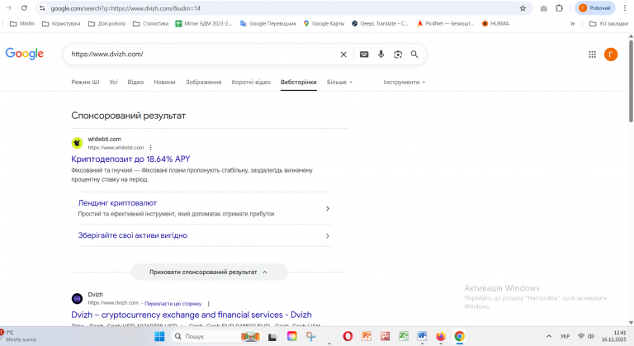The image size is (634, 346).
Task: Open PowerPoint from taskbar
Action: 367,336
